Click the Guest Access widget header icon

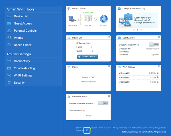coord(119,38)
